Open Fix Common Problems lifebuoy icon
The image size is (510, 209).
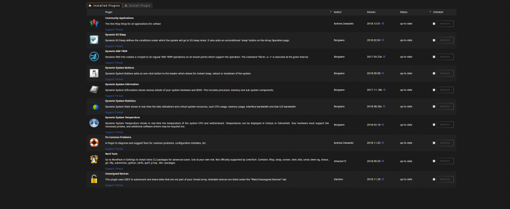(94, 143)
